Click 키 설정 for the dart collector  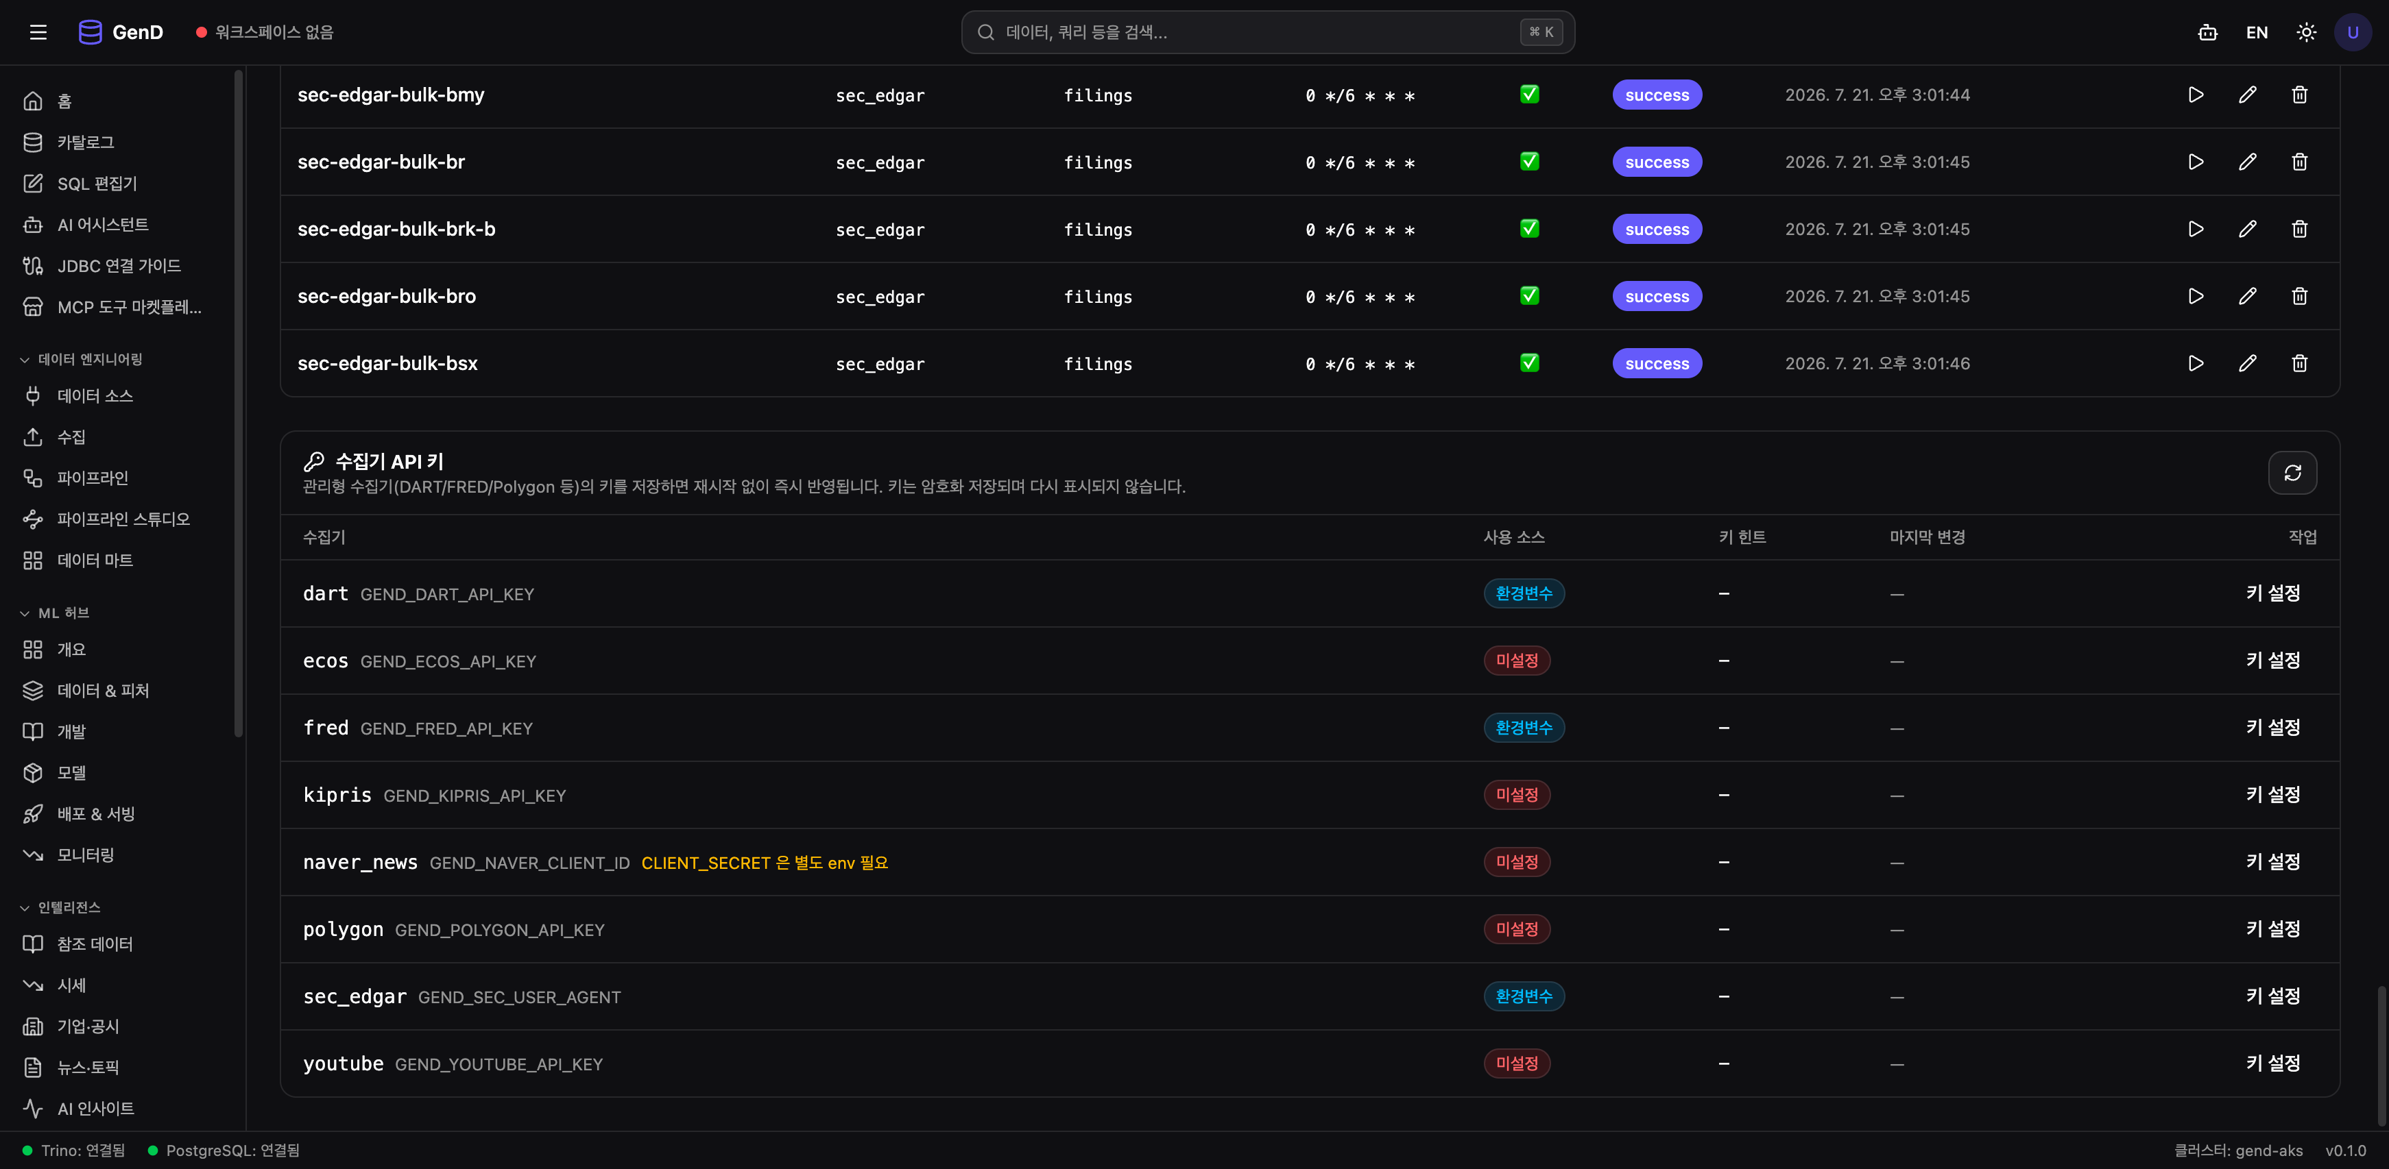[x=2273, y=593]
